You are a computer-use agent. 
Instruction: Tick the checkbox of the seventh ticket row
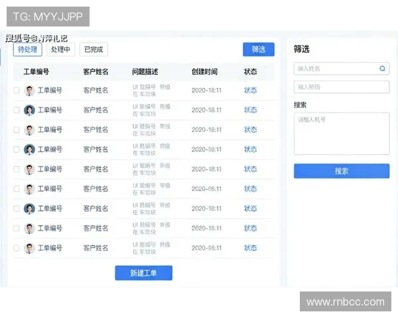pos(17,209)
